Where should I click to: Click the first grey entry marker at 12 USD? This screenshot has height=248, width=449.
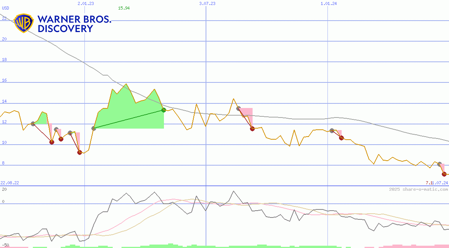click(x=33, y=124)
